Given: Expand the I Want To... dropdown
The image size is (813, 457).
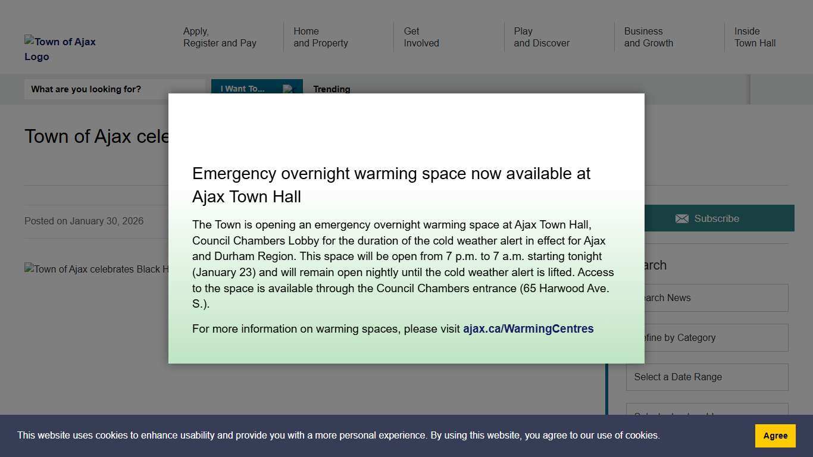Looking at the screenshot, I should click(x=257, y=89).
